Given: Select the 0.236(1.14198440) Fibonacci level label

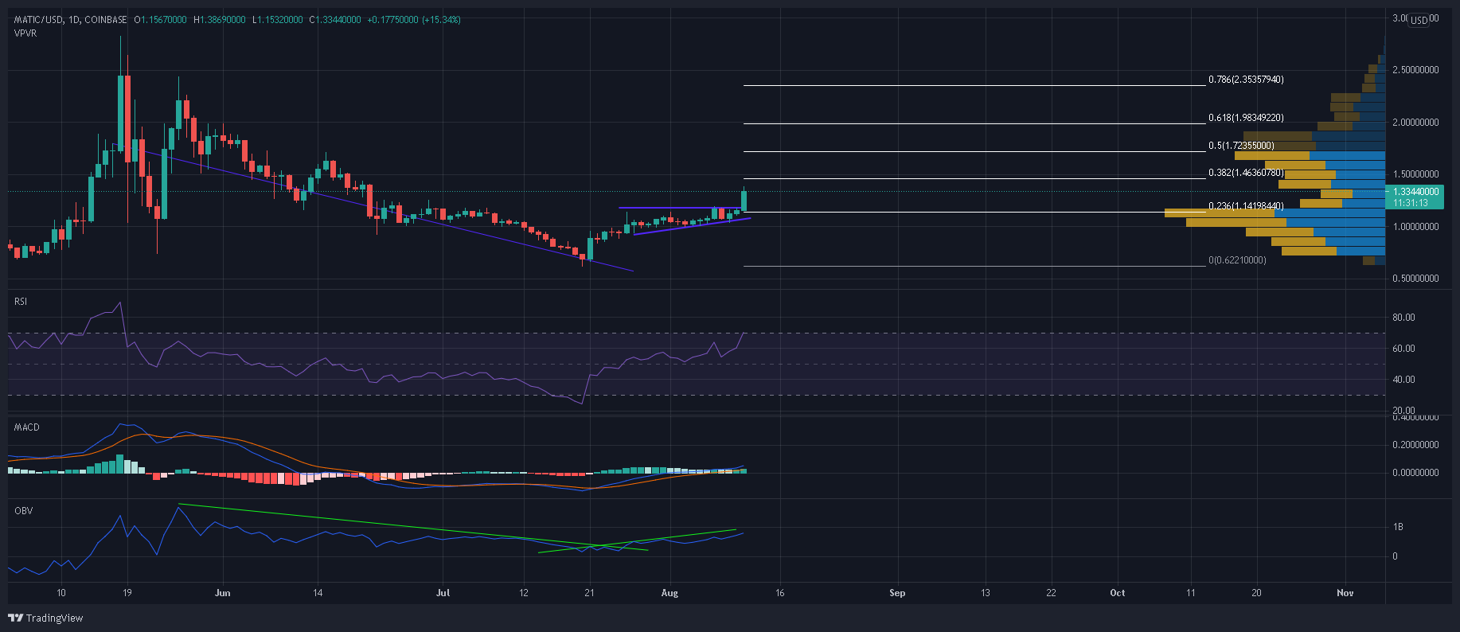Looking at the screenshot, I should [x=1246, y=206].
